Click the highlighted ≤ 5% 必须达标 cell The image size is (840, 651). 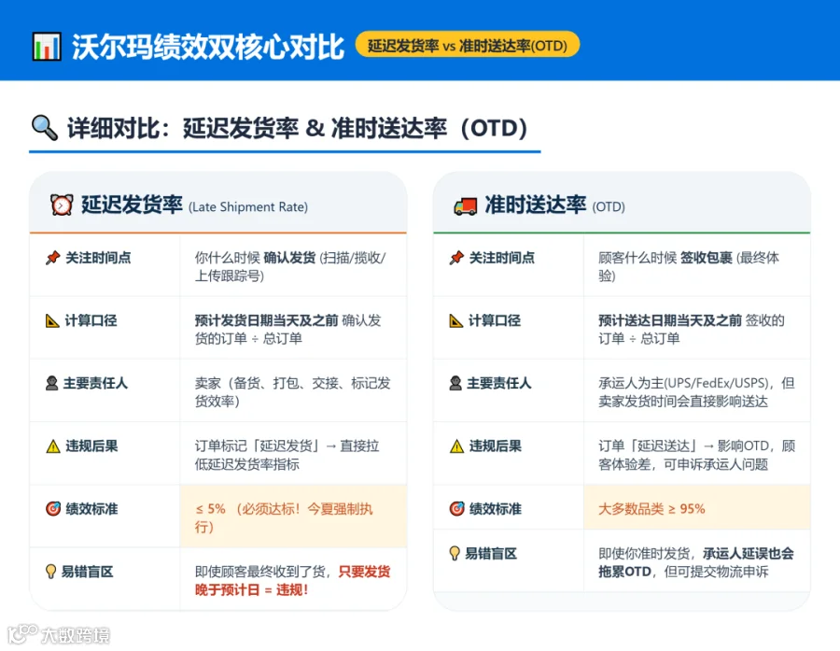(294, 517)
